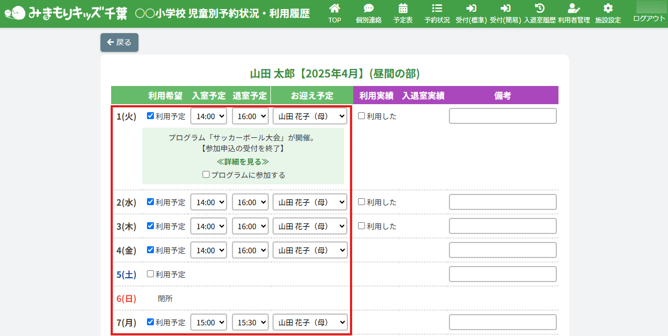668x336 pixels.
Task: Open 受付(簡易) sign-in icon
Action: click(x=505, y=9)
